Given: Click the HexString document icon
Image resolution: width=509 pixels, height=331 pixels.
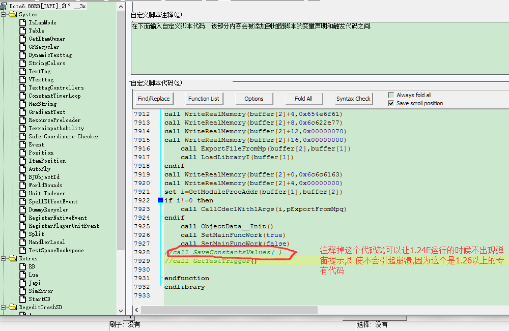Looking at the screenshot, I should pyautogui.click(x=23, y=104).
